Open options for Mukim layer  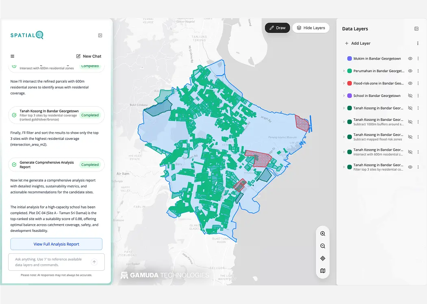tap(418, 59)
